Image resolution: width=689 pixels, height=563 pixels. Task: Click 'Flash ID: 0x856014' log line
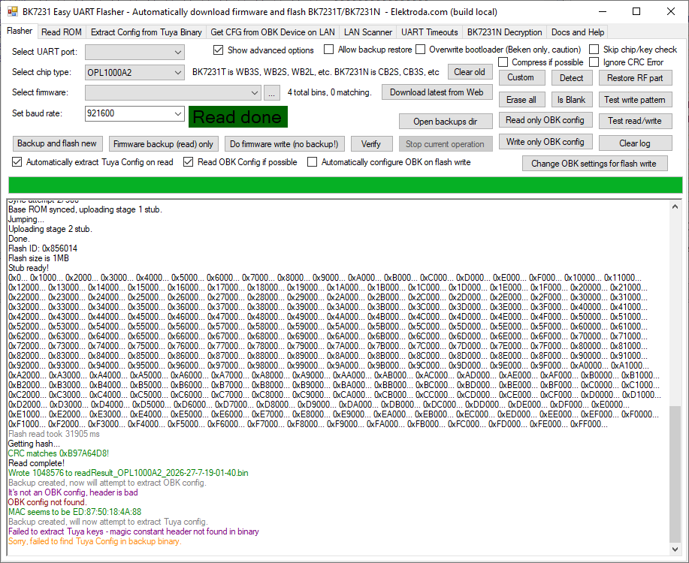(43, 248)
